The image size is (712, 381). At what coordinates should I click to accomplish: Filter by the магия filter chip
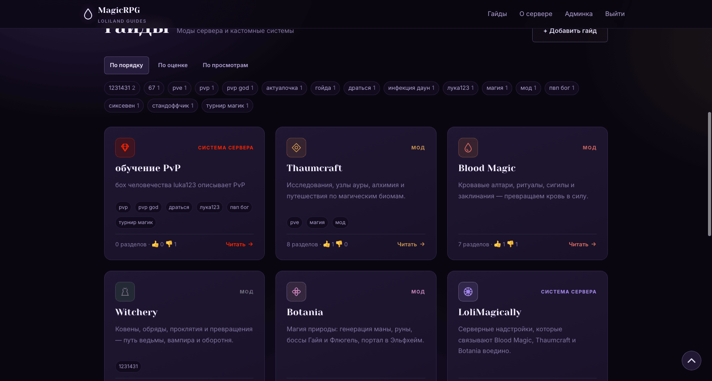(x=497, y=88)
